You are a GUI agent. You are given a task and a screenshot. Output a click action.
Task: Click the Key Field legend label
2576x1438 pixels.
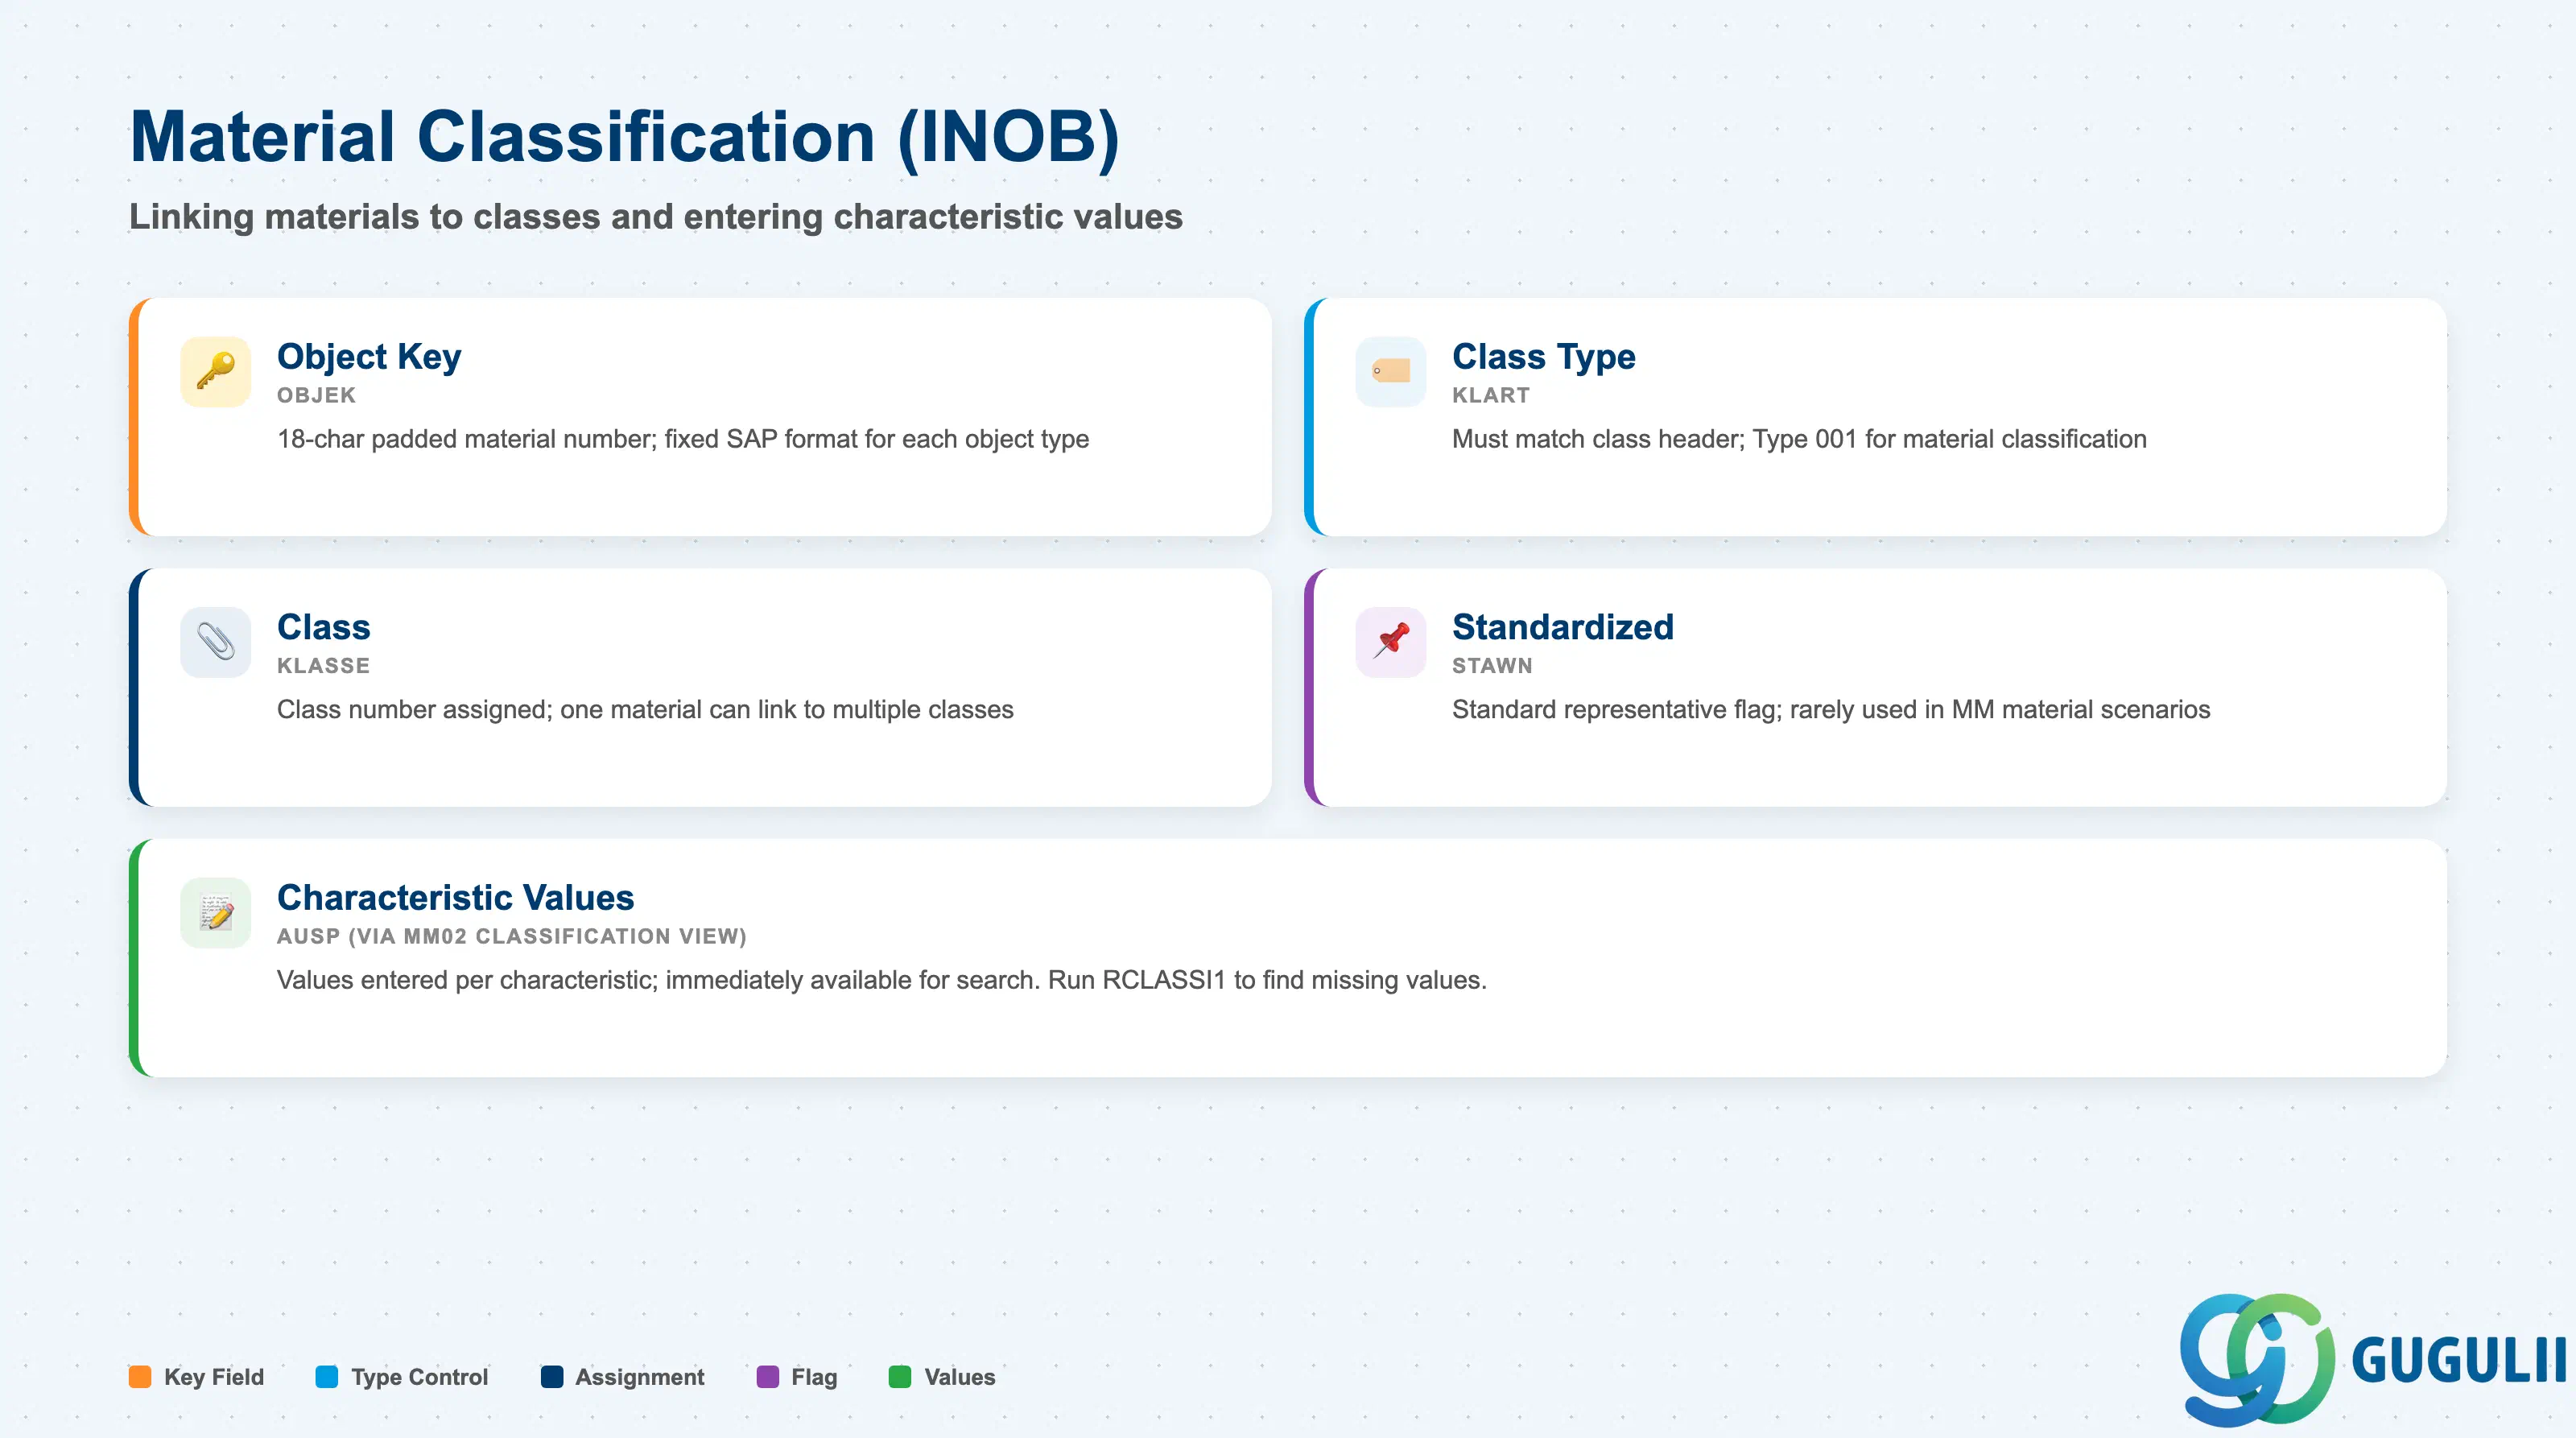[x=214, y=1377]
